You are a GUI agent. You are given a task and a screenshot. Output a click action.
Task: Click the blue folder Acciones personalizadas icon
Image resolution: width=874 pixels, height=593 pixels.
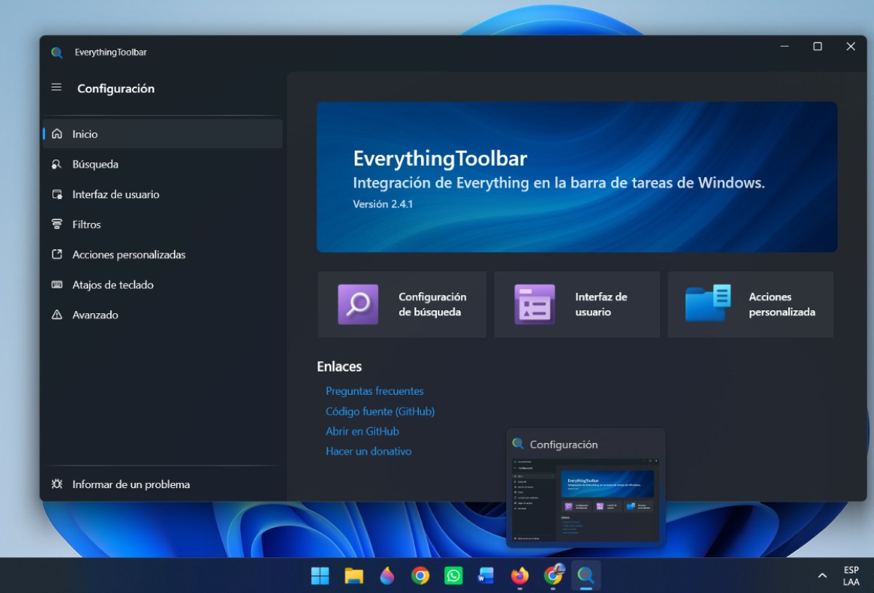[707, 303]
